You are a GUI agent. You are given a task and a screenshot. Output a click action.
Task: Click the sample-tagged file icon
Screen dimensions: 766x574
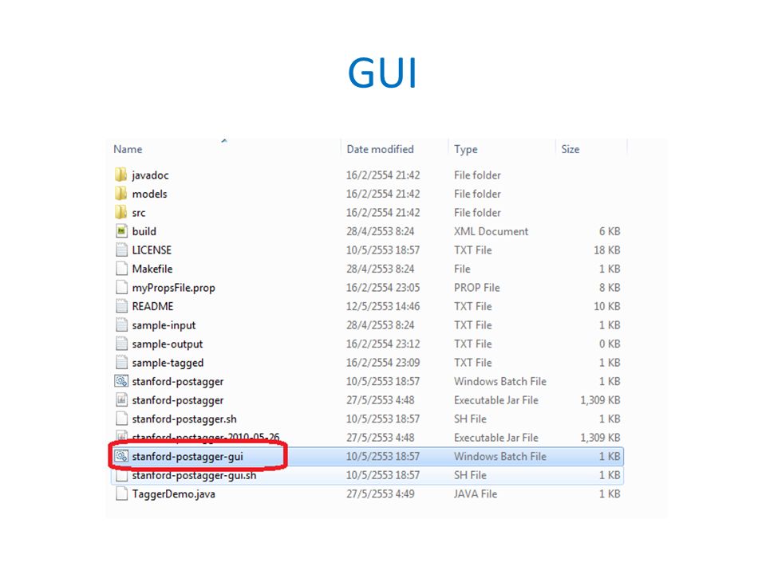click(121, 363)
